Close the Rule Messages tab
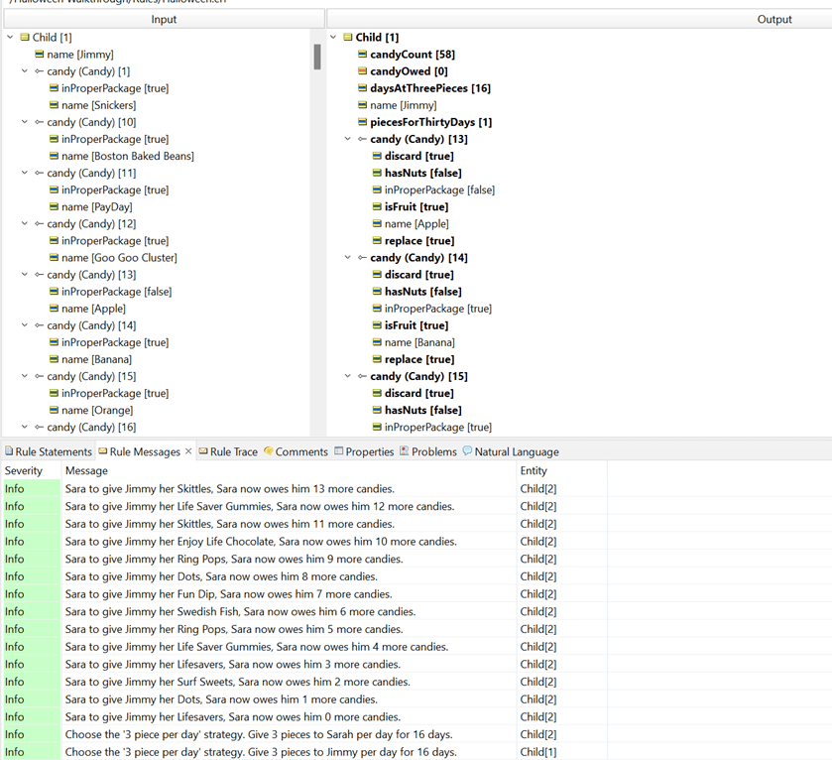 click(x=188, y=451)
